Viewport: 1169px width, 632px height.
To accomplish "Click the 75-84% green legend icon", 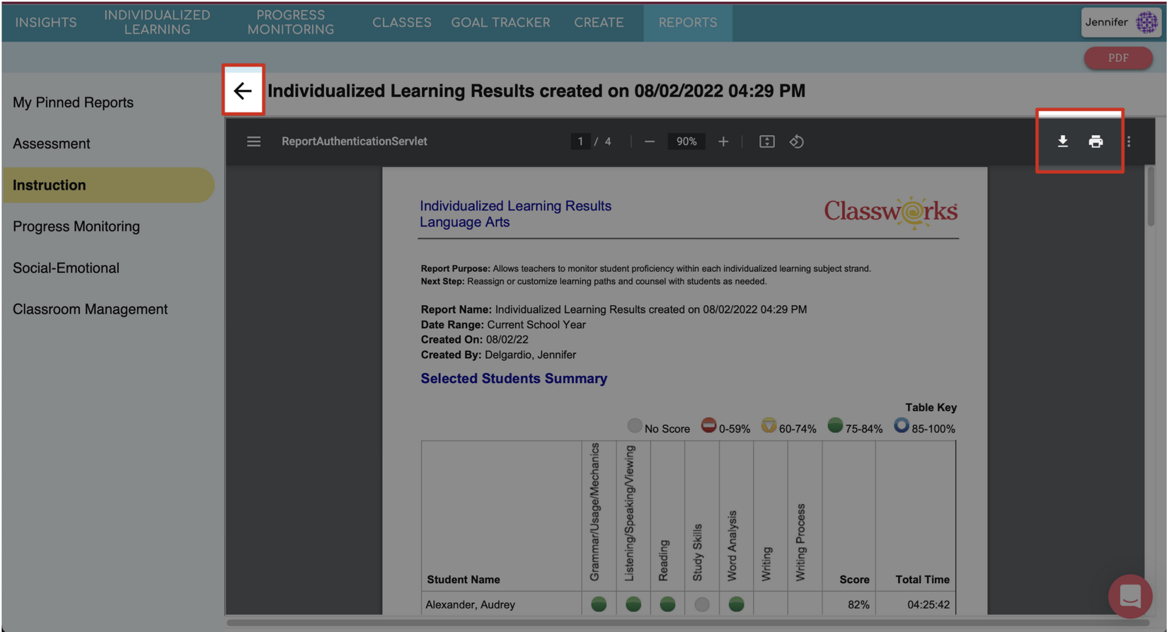I will pos(835,425).
